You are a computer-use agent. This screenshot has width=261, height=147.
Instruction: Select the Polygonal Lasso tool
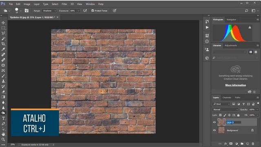[3, 33]
